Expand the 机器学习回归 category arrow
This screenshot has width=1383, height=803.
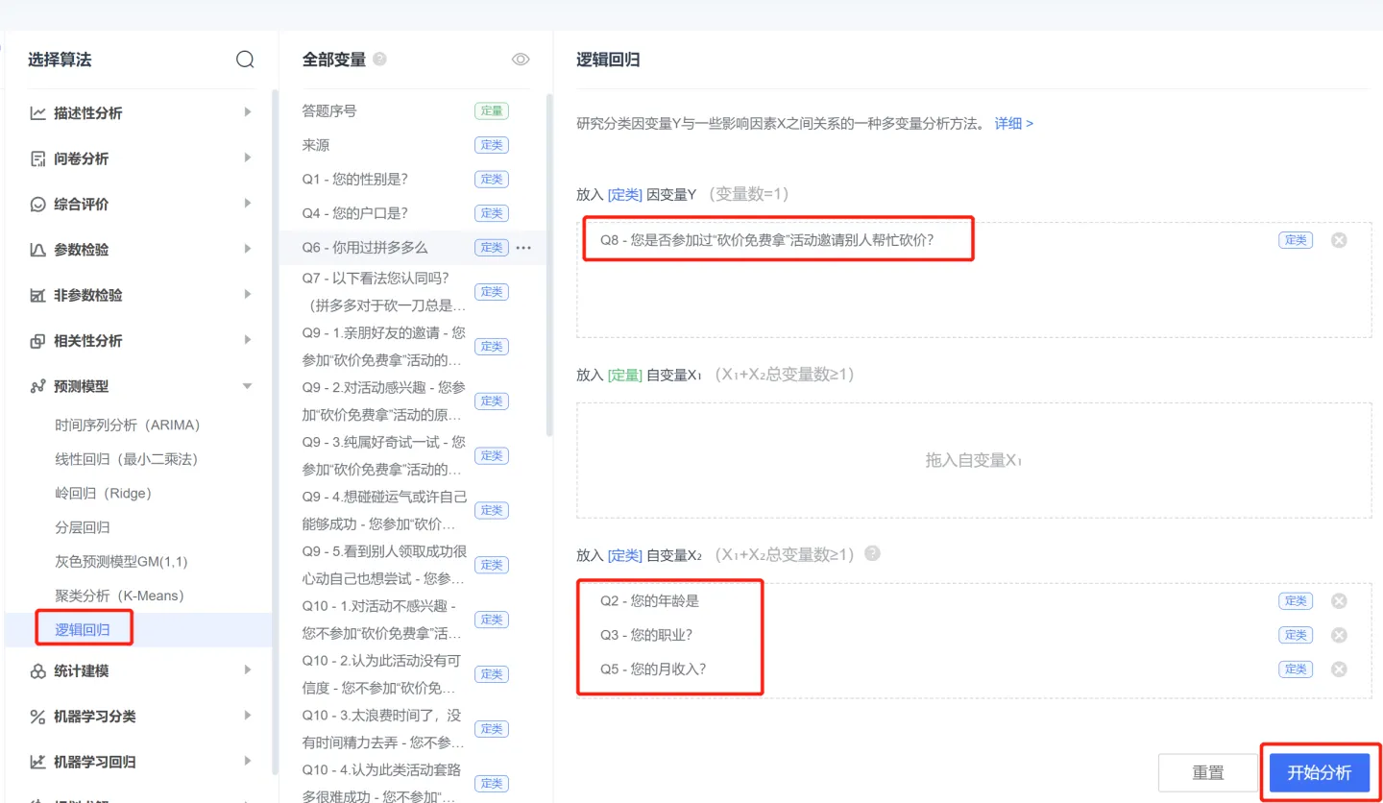[x=248, y=761]
